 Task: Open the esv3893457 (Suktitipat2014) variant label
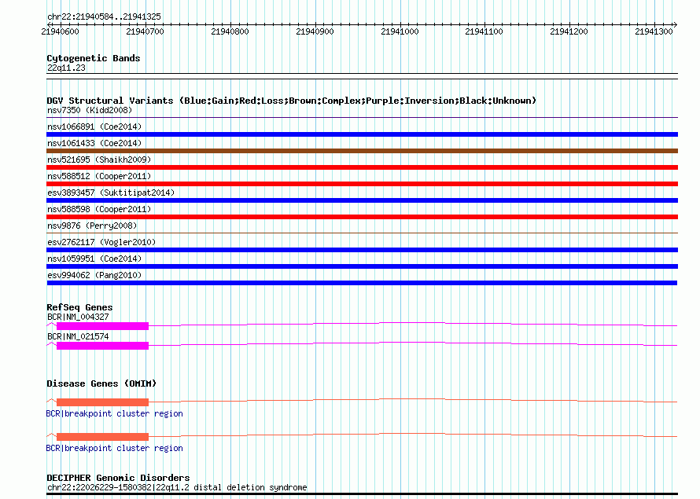click(x=111, y=193)
